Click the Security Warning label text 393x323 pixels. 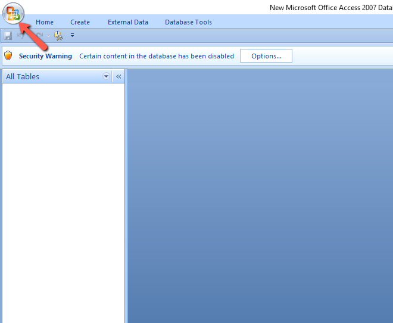pyautogui.click(x=45, y=56)
